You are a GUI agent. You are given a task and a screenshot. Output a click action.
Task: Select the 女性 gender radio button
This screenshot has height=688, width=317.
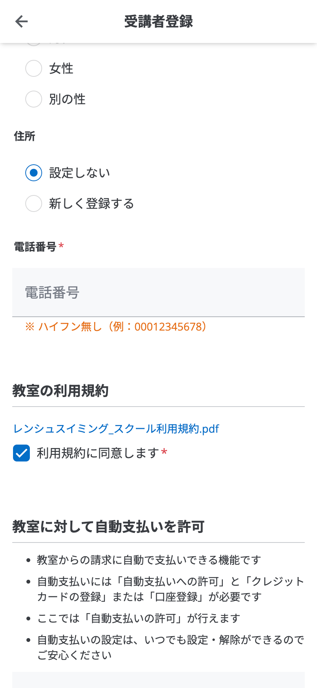34,68
